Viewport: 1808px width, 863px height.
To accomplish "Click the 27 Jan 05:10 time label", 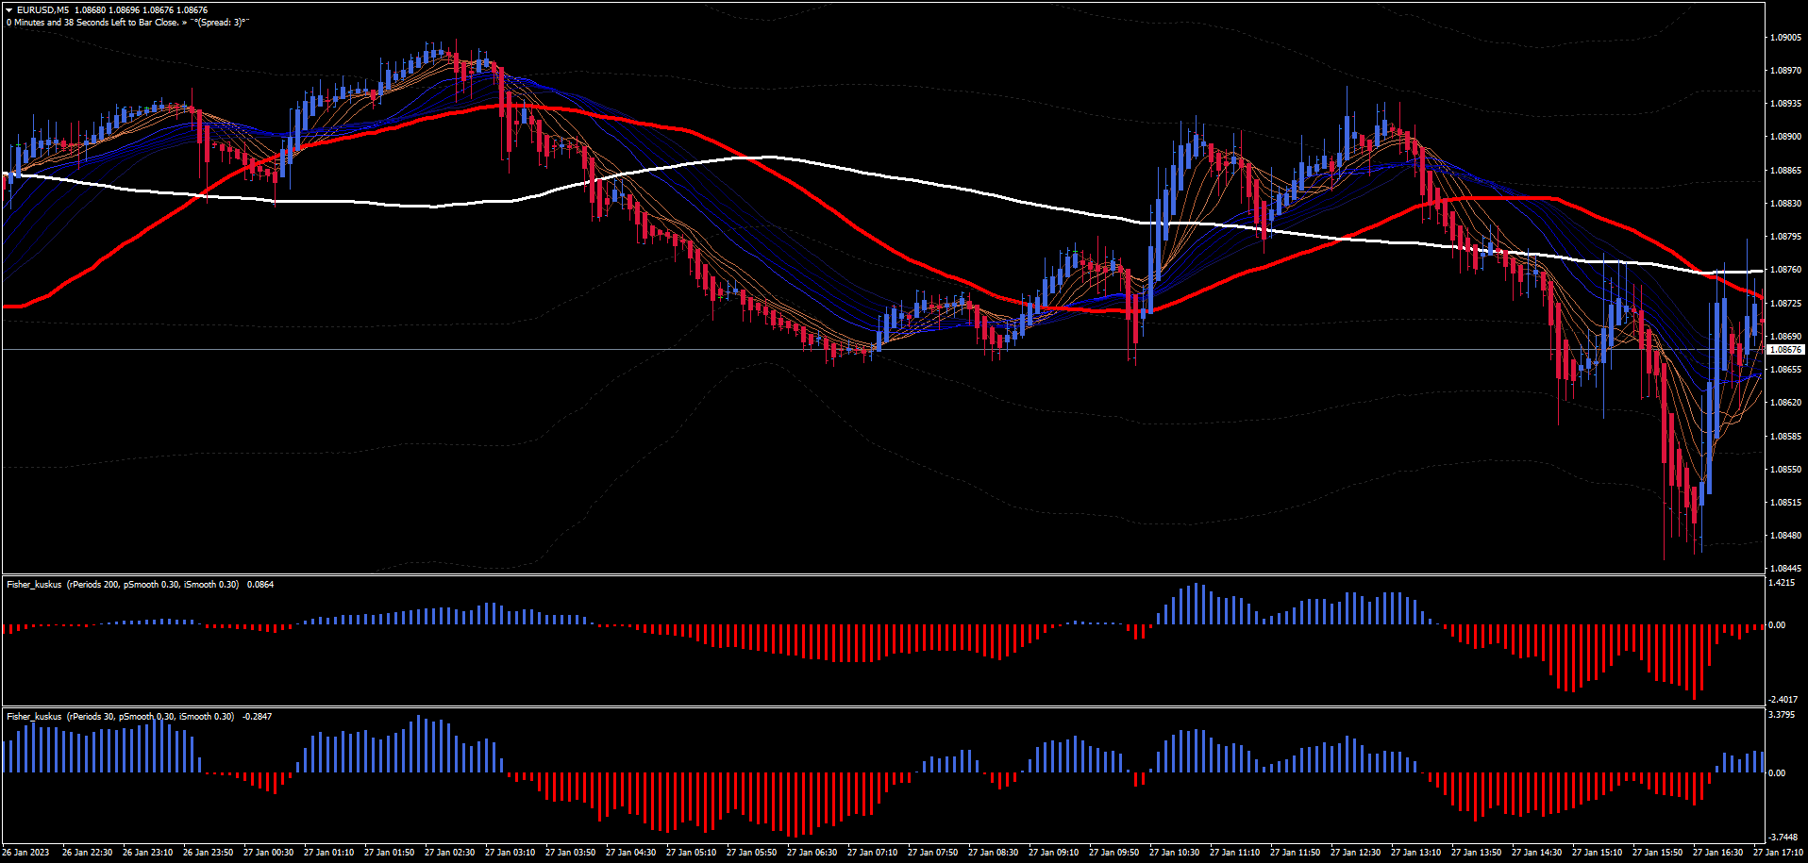I will [691, 853].
